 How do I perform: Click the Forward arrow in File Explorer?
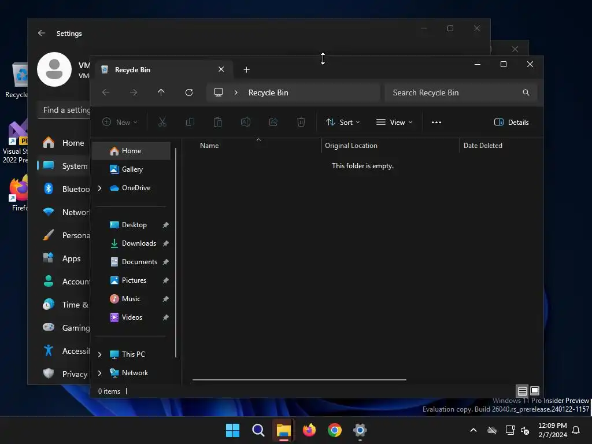134,92
